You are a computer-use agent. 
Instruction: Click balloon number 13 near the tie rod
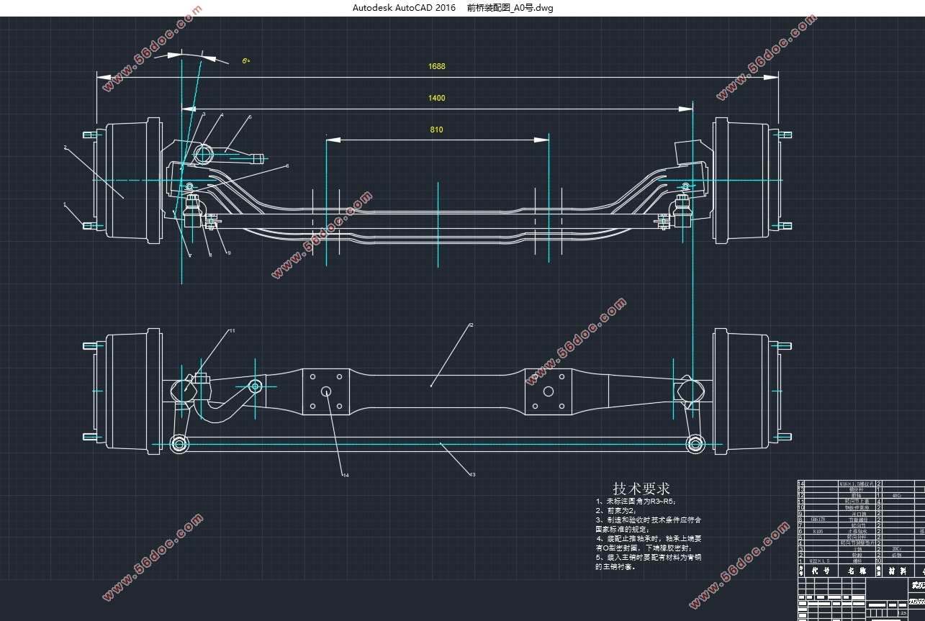coord(473,474)
